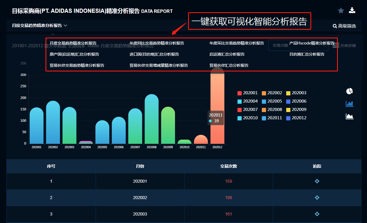Toggle 202001 legend series

(247, 93)
